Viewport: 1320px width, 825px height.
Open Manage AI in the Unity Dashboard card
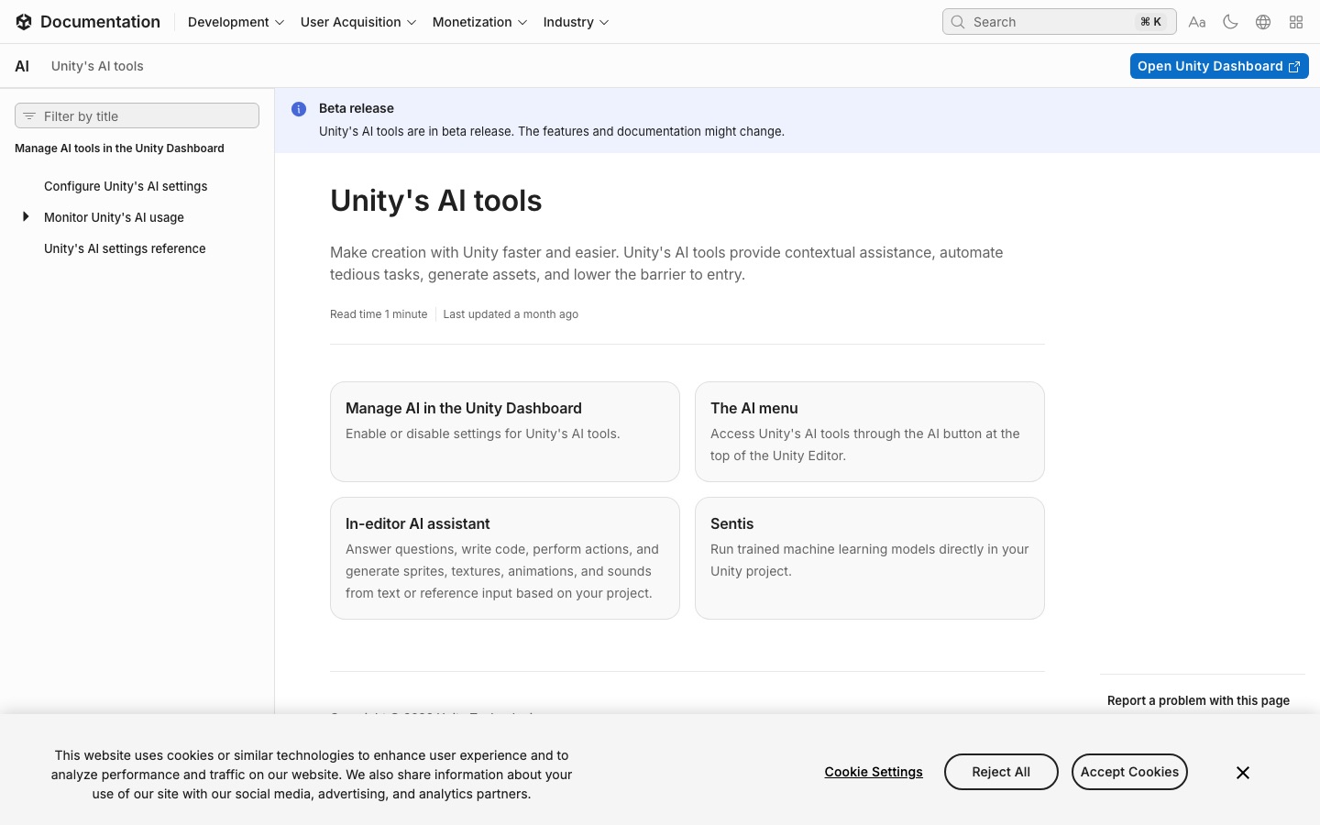pyautogui.click(x=505, y=432)
